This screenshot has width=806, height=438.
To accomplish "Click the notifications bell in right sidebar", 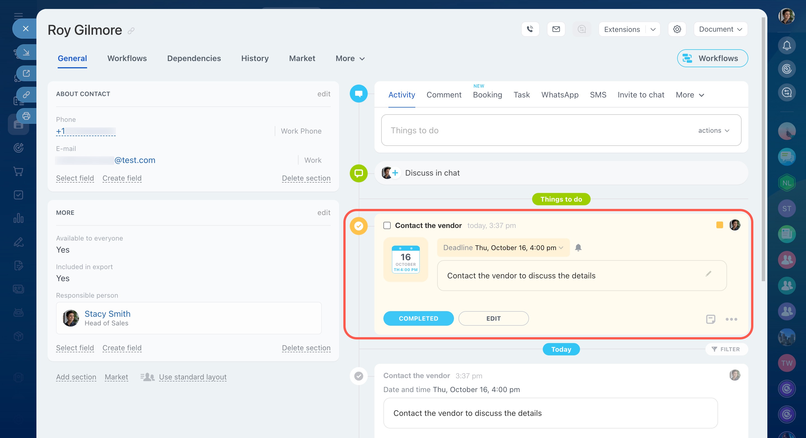I will [787, 46].
